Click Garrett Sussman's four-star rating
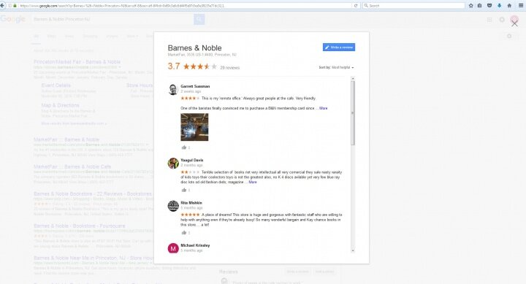Screen dimensions: 526x284 [190, 99]
